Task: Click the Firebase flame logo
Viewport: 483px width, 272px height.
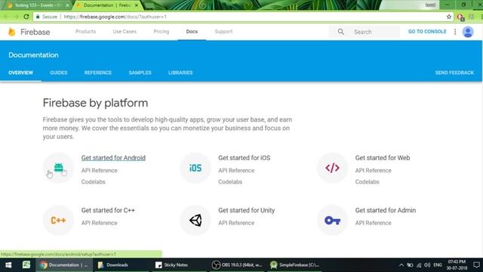Action: click(12, 32)
